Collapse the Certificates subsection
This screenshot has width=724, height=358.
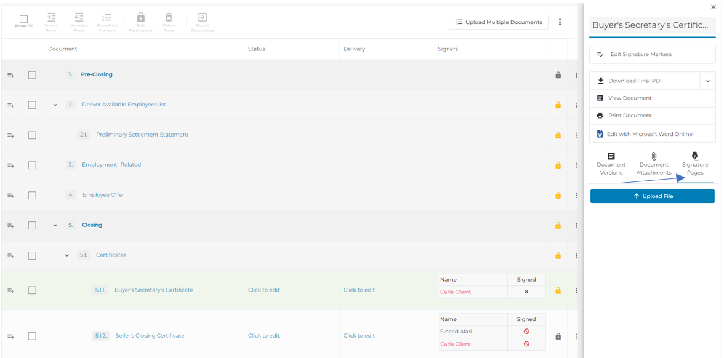coord(67,255)
